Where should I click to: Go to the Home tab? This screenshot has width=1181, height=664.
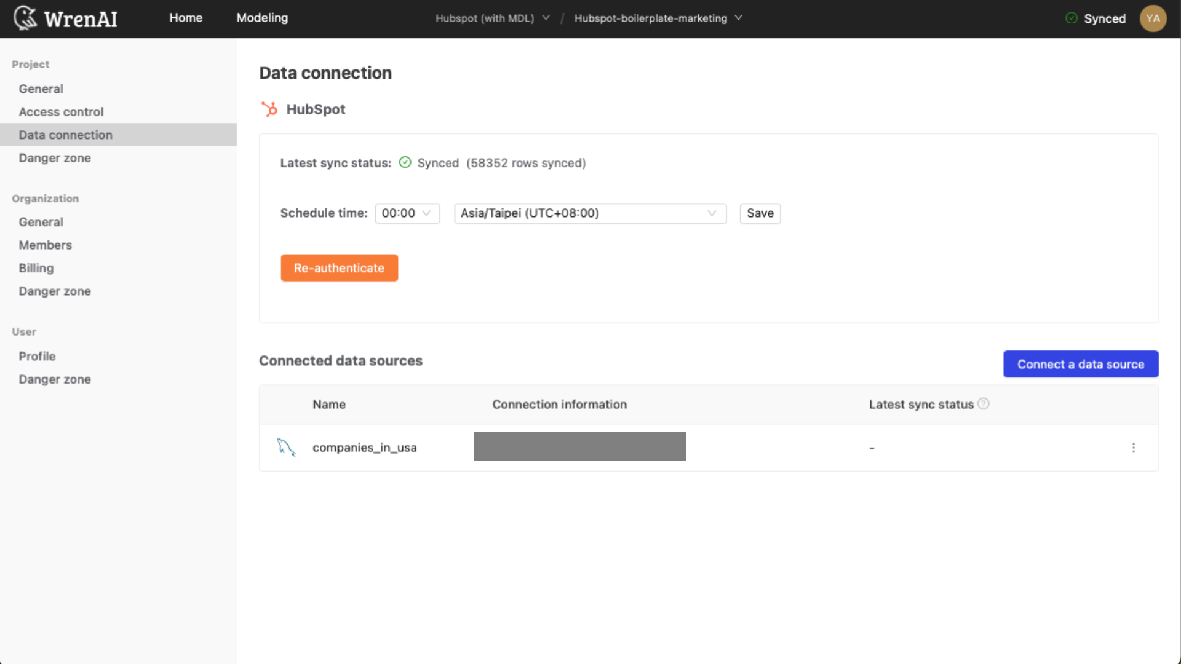186,18
